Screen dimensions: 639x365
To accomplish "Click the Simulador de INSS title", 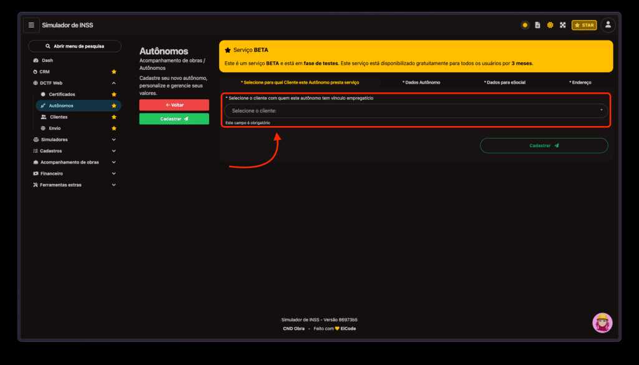I will (67, 25).
